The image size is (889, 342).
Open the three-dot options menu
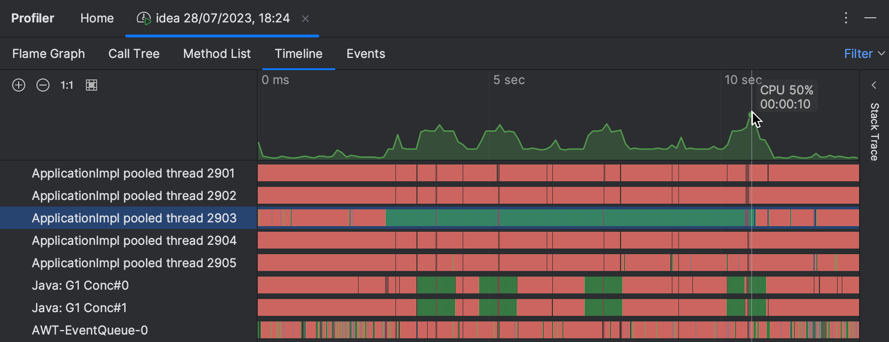pos(846,18)
